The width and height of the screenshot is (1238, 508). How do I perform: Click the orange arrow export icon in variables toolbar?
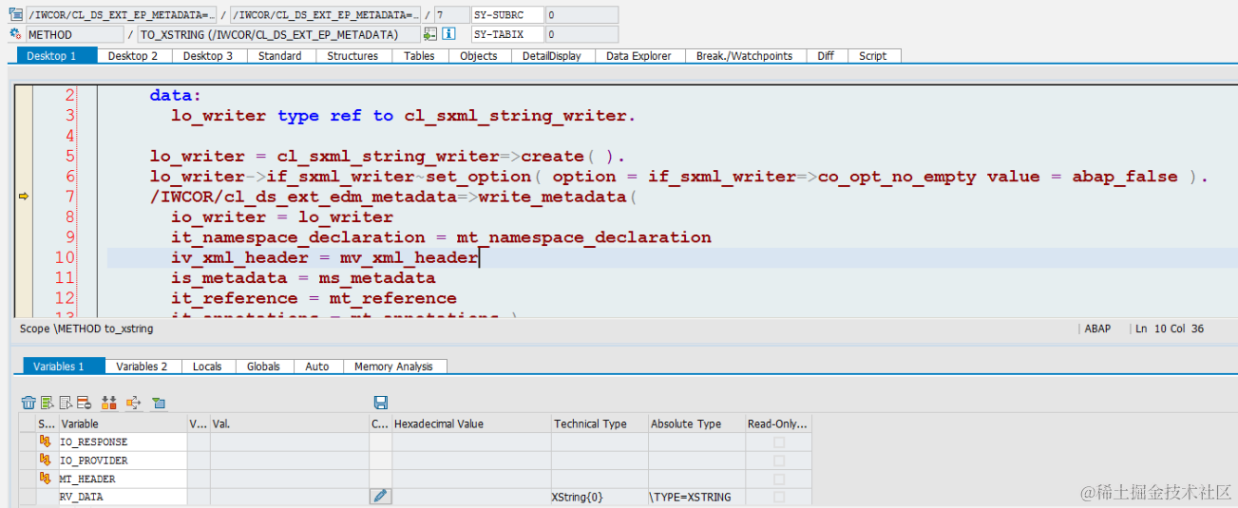133,403
